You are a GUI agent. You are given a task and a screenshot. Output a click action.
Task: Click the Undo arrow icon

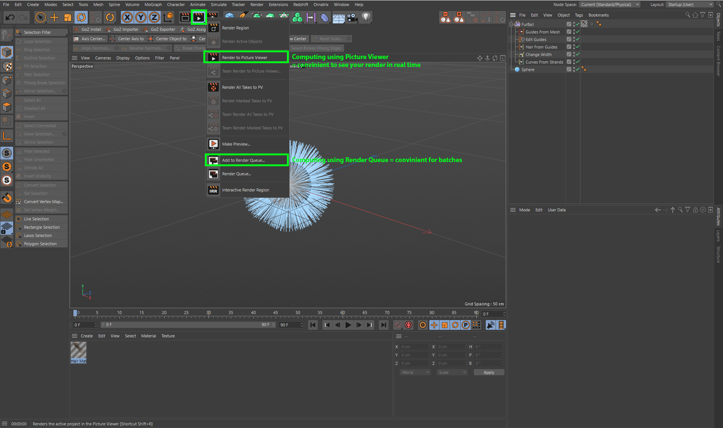coord(10,18)
